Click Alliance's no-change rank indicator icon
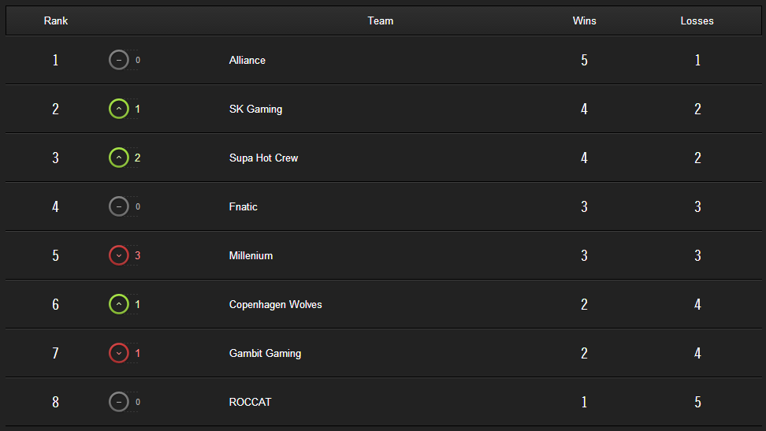The image size is (766, 431). point(119,60)
